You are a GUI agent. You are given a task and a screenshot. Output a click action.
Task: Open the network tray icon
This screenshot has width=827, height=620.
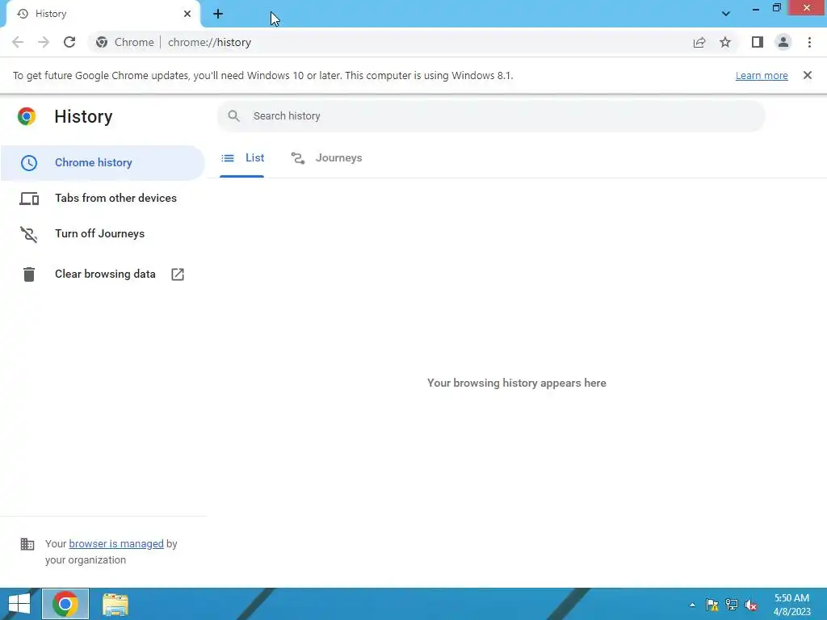tap(732, 605)
